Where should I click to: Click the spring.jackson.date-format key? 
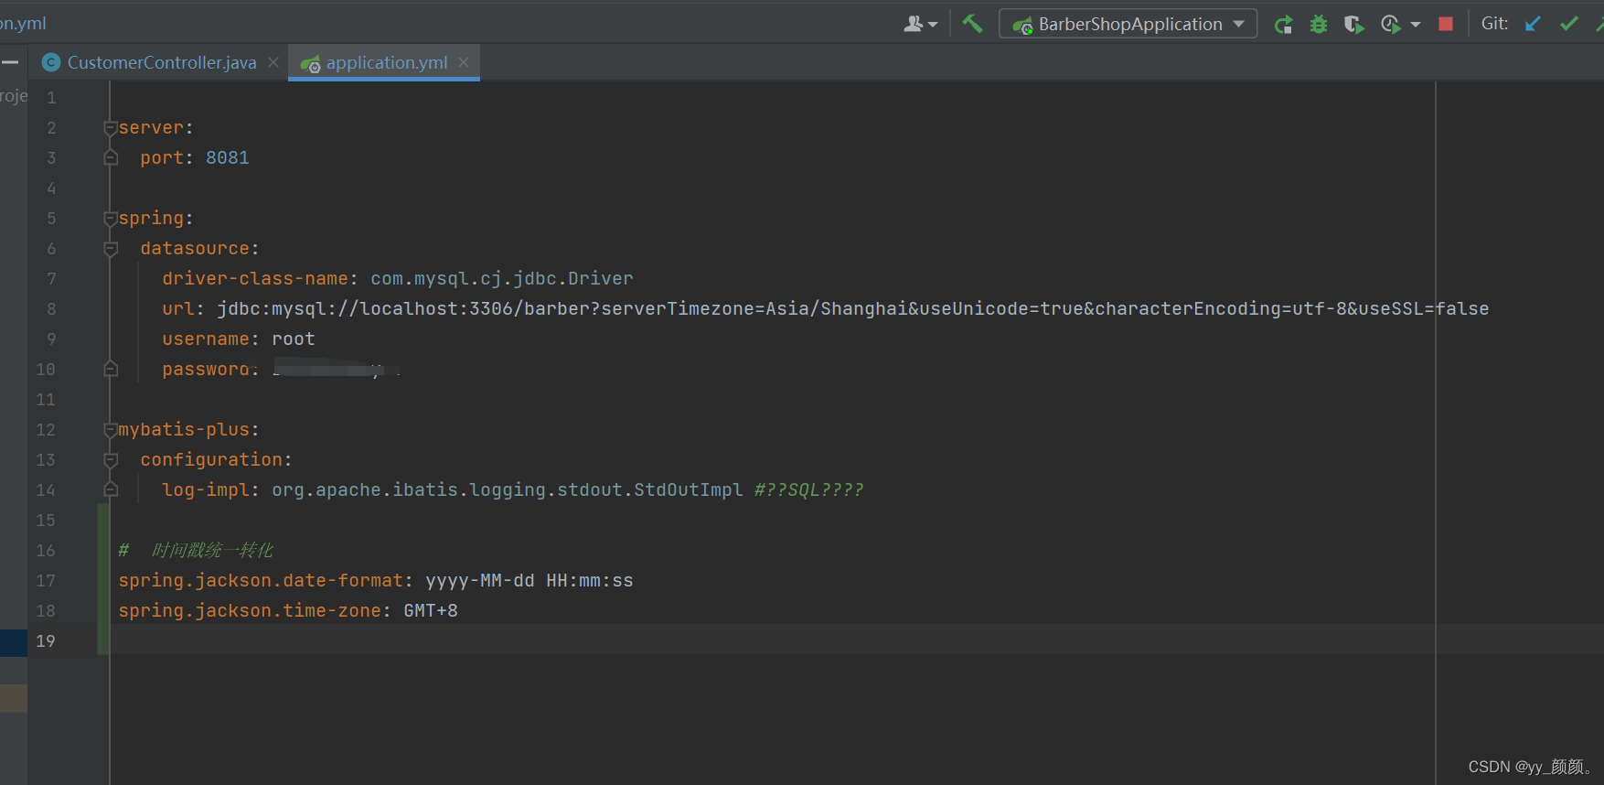(261, 580)
